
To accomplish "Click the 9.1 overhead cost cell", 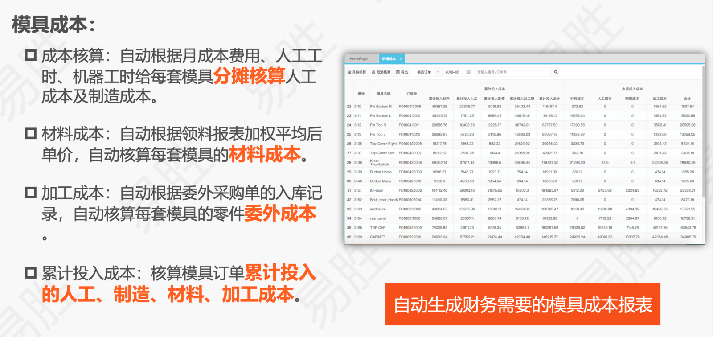I will 632,162.
